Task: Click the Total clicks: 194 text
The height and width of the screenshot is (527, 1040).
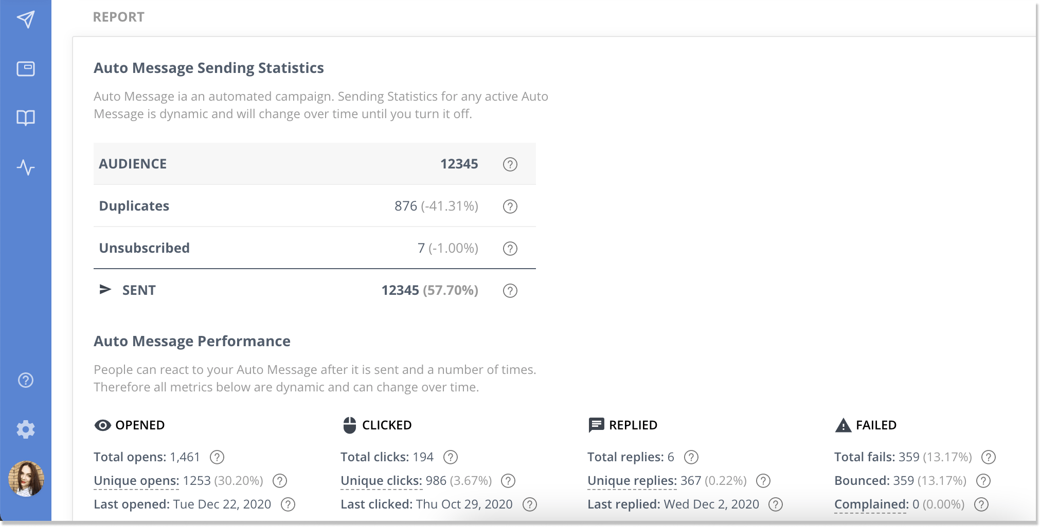Action: (x=387, y=457)
